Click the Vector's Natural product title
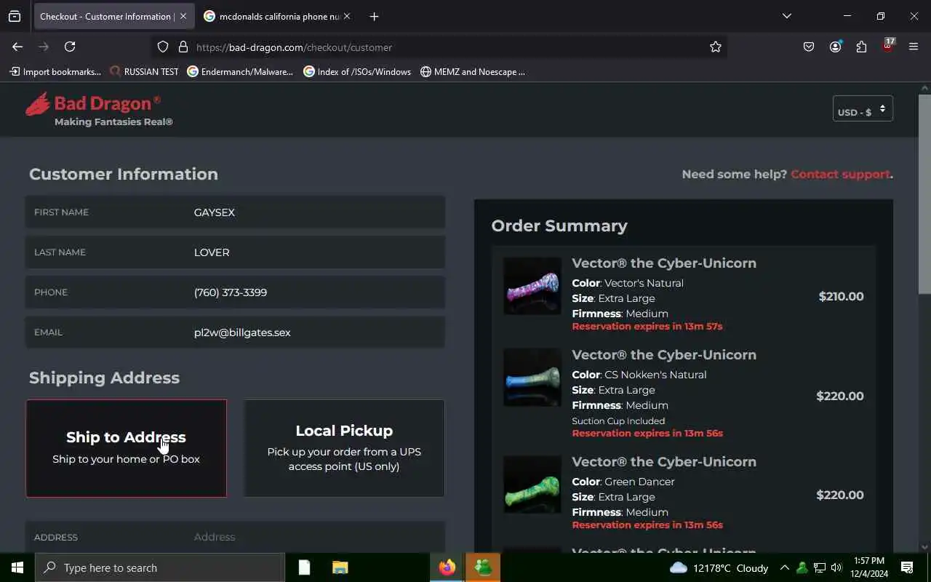931x582 pixels. (x=664, y=263)
